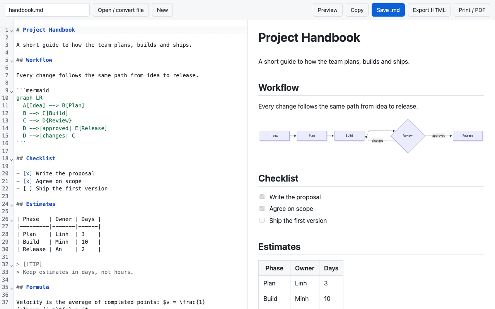Viewport: 495px width, 309px height.
Task: Click the 'Linh' table cell in preview
Action: pos(305,283)
